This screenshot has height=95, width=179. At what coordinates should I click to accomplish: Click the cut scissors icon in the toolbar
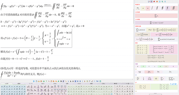(49, 81)
